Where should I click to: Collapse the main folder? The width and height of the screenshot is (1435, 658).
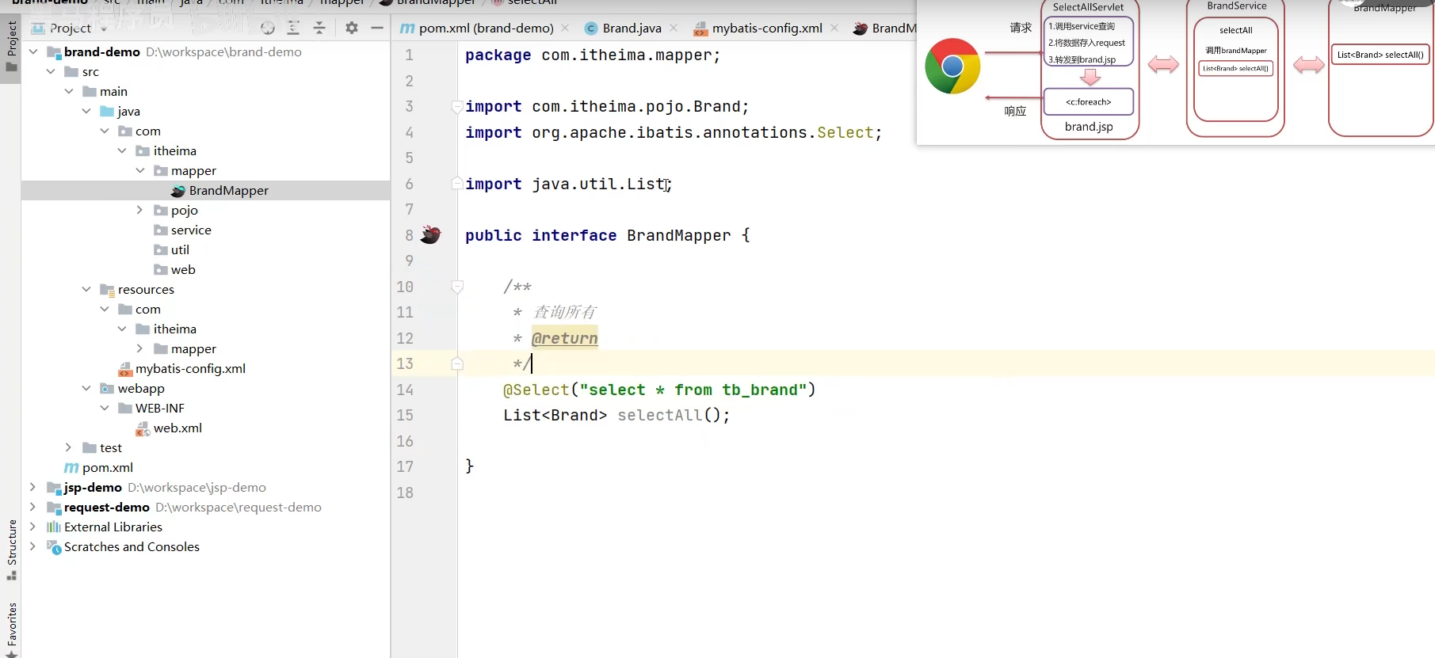tap(69, 91)
